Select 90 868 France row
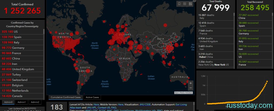This screenshot has height=111, width=274. tap(22, 53)
